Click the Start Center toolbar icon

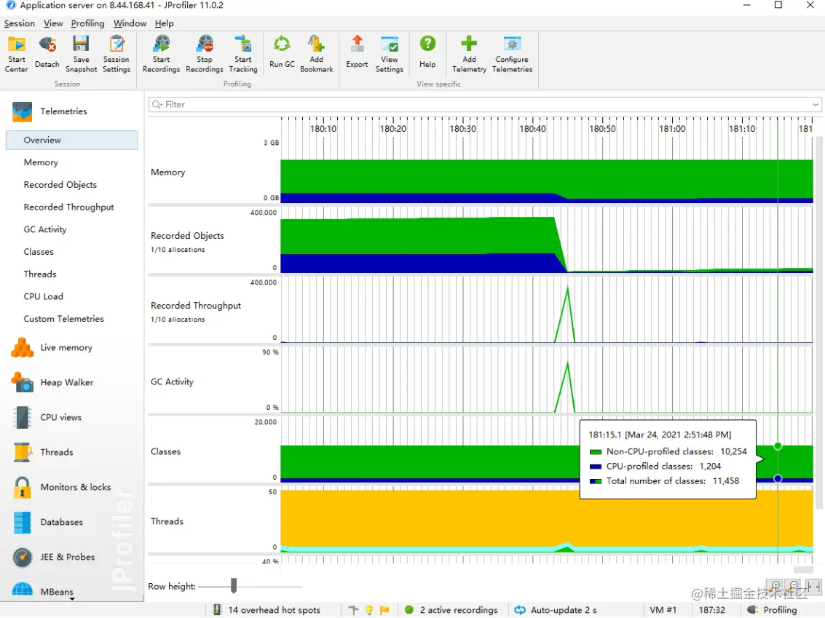click(16, 53)
